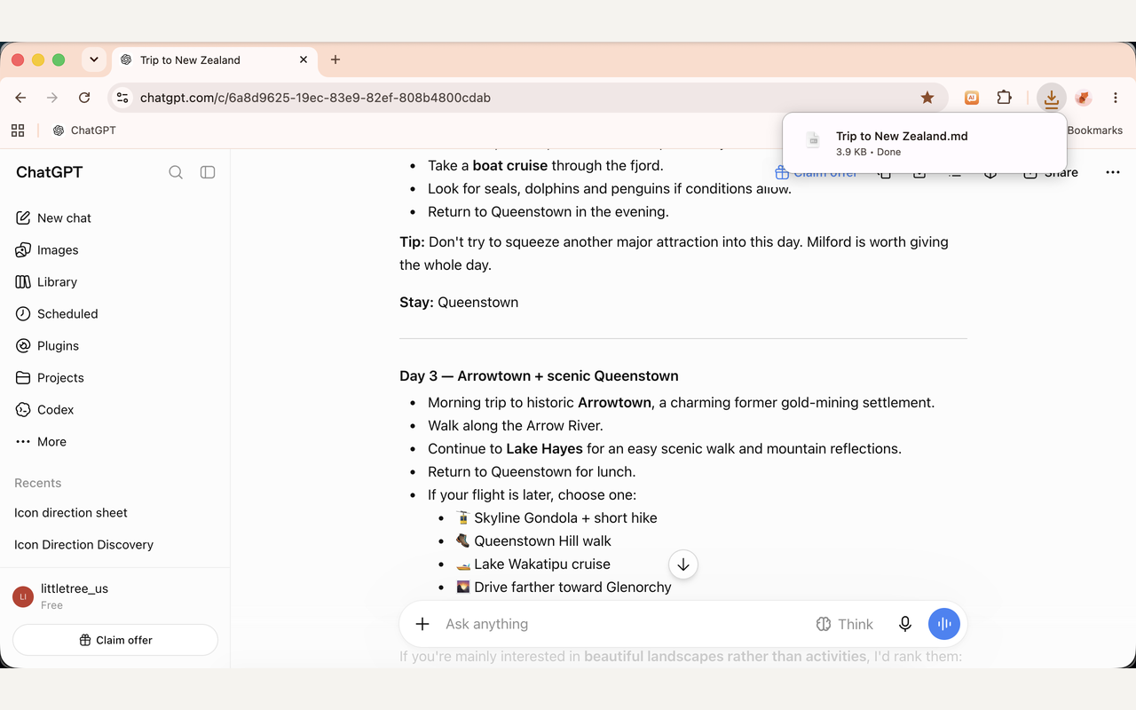Viewport: 1136px width, 710px height.
Task: Click the 'Recents' section label
Action: (38, 484)
